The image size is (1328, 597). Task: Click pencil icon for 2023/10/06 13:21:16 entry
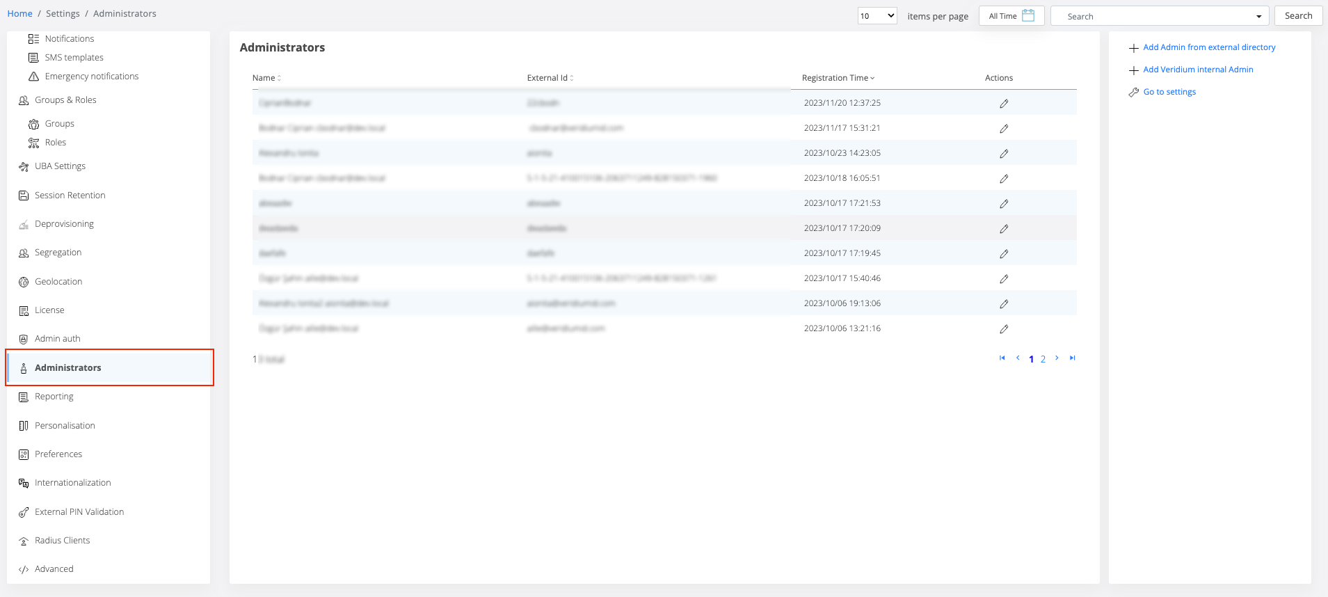[1004, 329]
